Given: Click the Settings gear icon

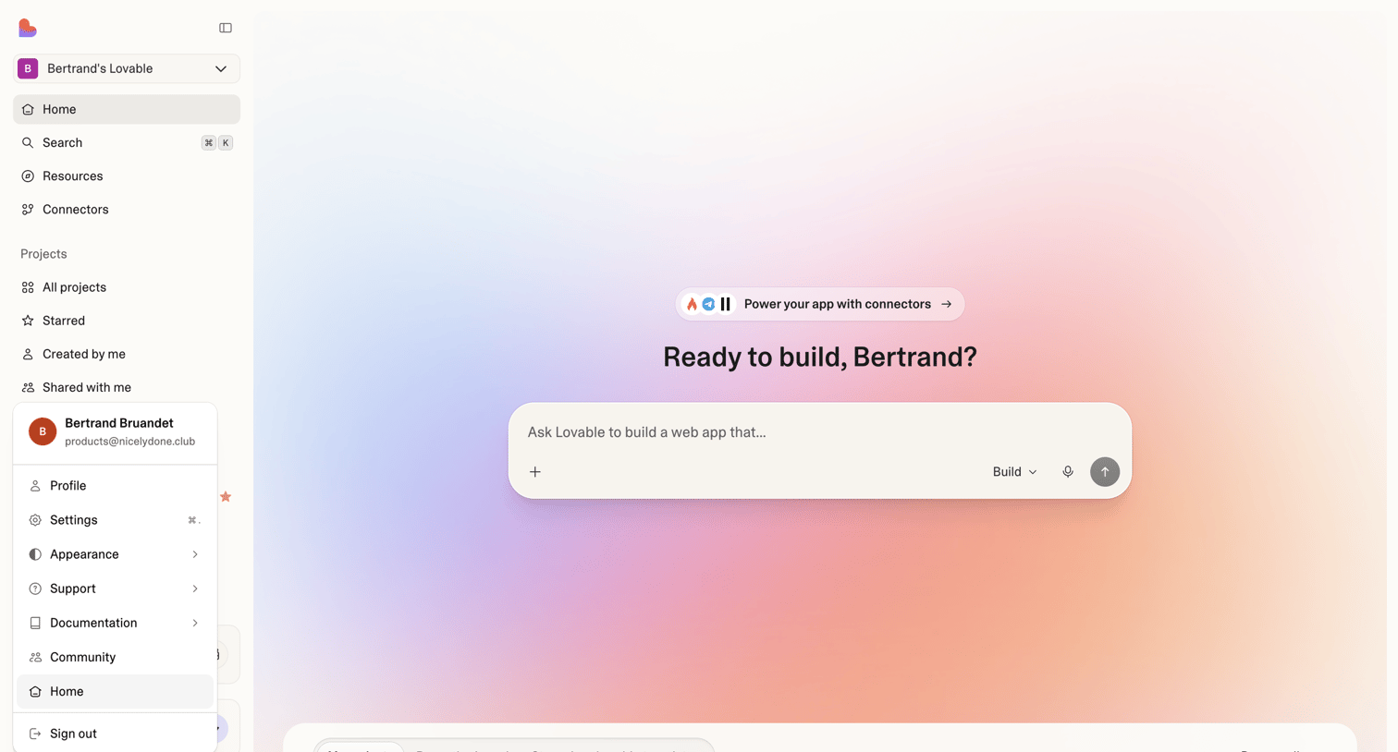Looking at the screenshot, I should (x=35, y=520).
